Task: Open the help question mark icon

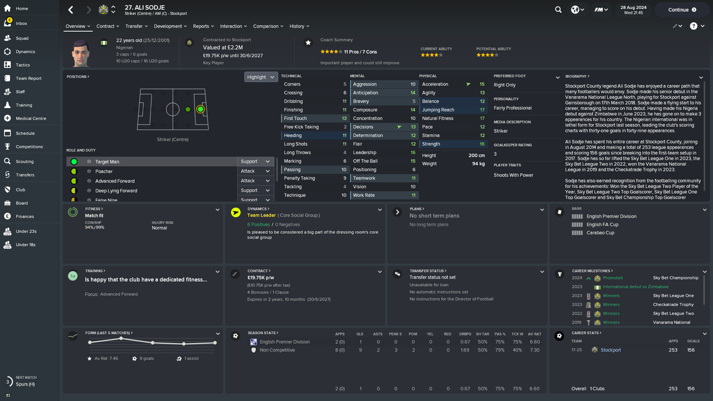Action: (694, 26)
